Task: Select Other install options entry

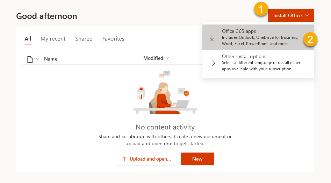Action: tap(259, 63)
